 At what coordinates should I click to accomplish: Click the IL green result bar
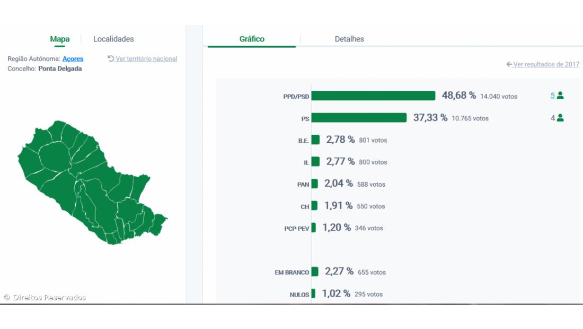[x=315, y=161]
